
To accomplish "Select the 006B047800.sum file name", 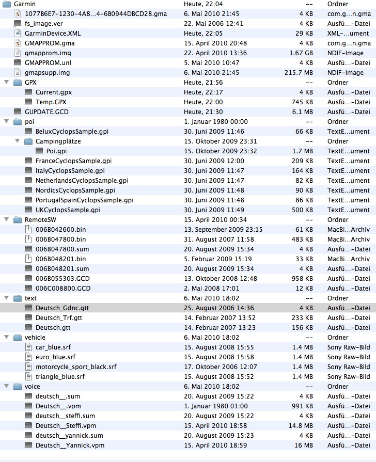I will coord(62,249).
